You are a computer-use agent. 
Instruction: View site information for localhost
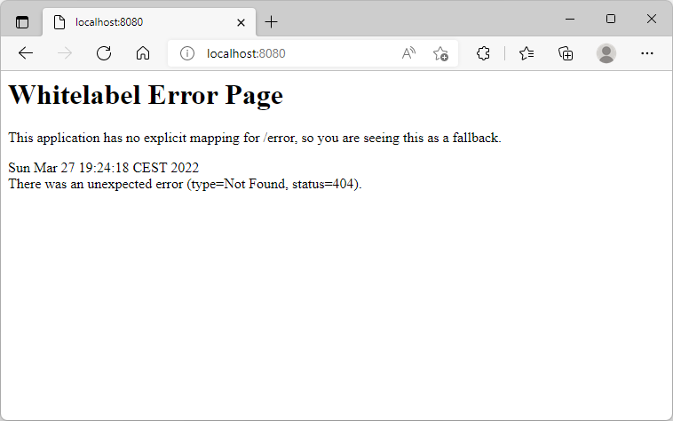coord(187,53)
